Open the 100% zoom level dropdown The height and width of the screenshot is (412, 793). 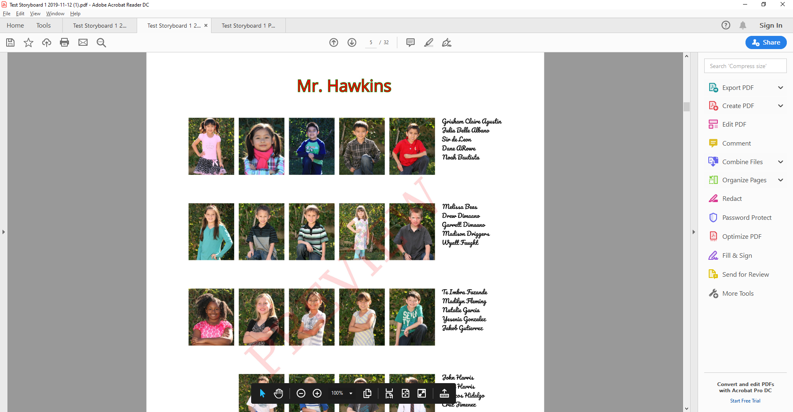point(351,393)
